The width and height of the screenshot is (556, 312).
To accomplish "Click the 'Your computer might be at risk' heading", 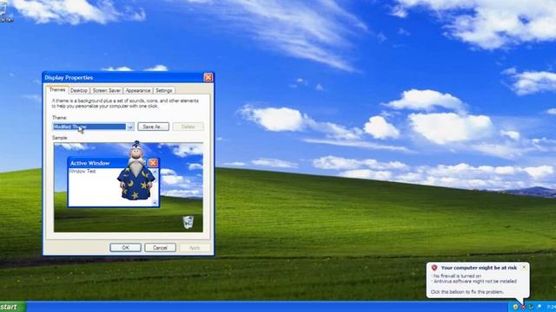I will (479, 268).
